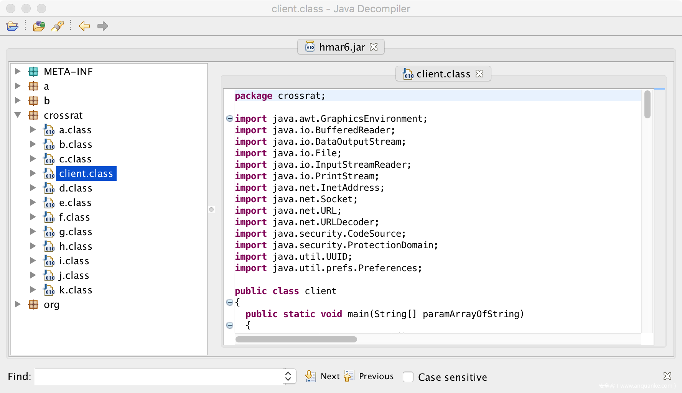Collapse the import statements block

pyautogui.click(x=230, y=118)
